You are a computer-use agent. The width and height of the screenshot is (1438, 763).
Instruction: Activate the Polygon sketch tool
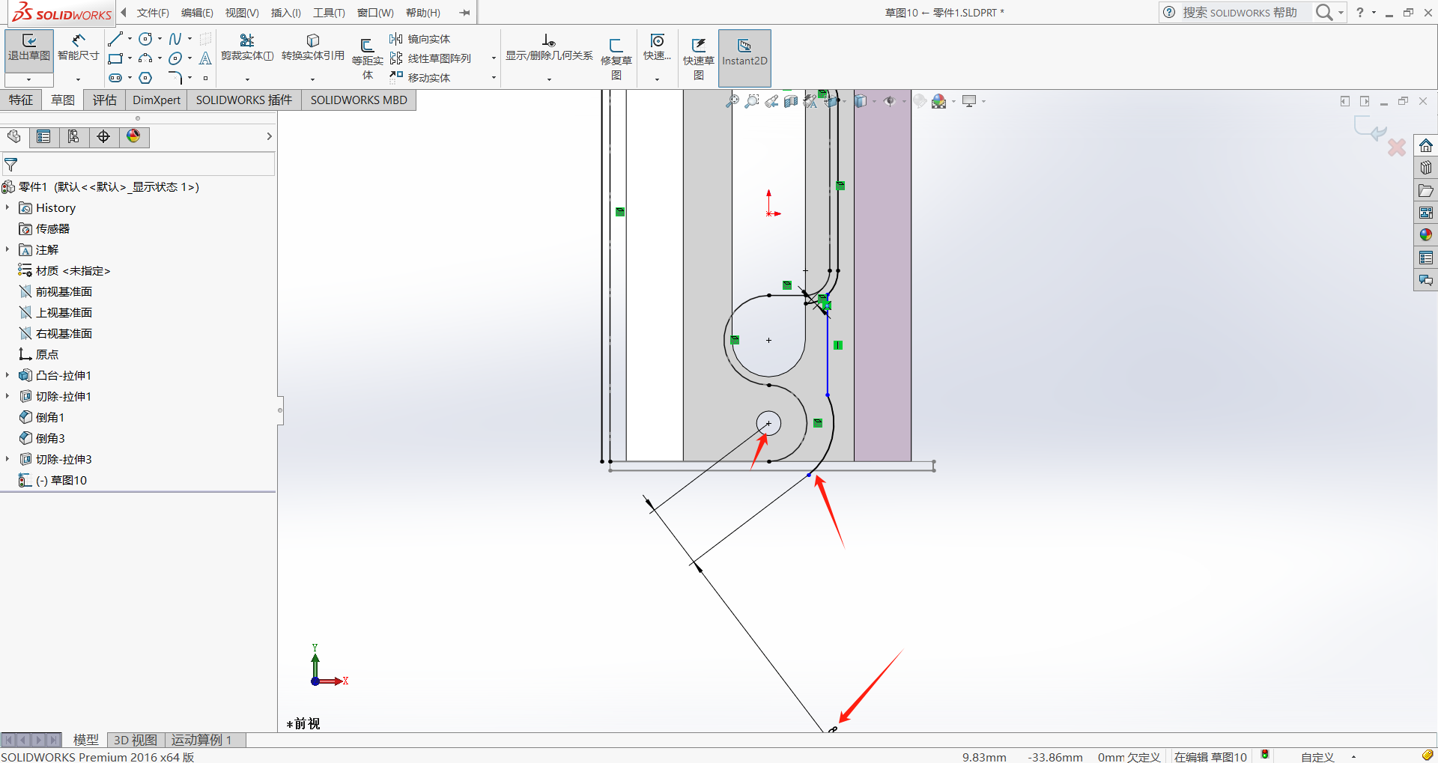[x=145, y=78]
